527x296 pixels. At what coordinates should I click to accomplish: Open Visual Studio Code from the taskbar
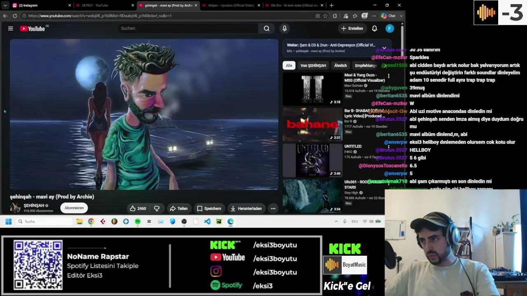[207, 222]
